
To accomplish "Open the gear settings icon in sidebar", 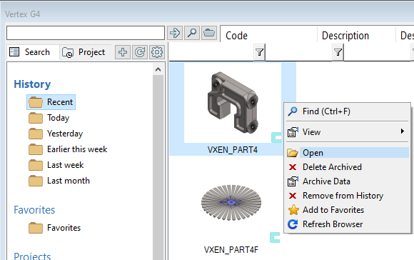I will [157, 52].
